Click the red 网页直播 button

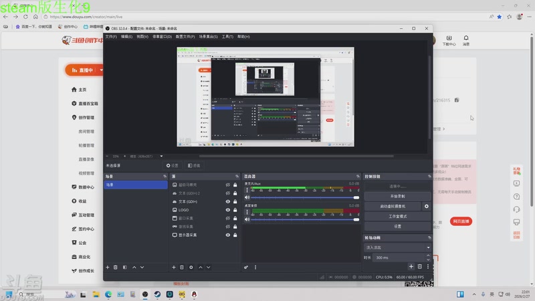pos(461,221)
